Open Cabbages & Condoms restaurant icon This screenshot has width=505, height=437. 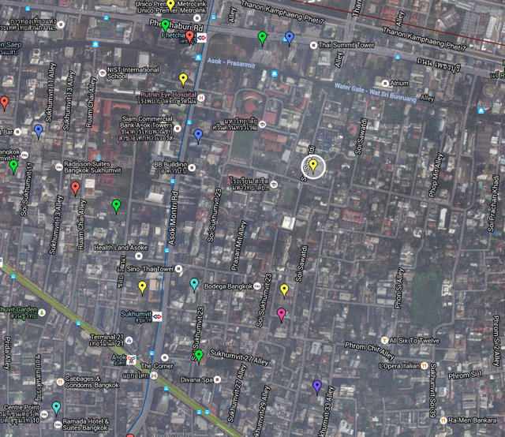(x=60, y=382)
